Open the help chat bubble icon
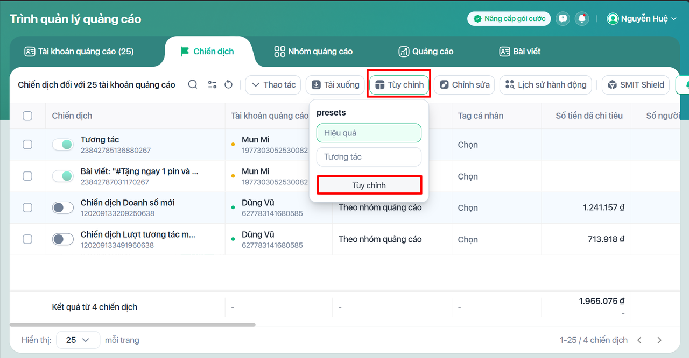The height and width of the screenshot is (358, 689). coord(563,19)
